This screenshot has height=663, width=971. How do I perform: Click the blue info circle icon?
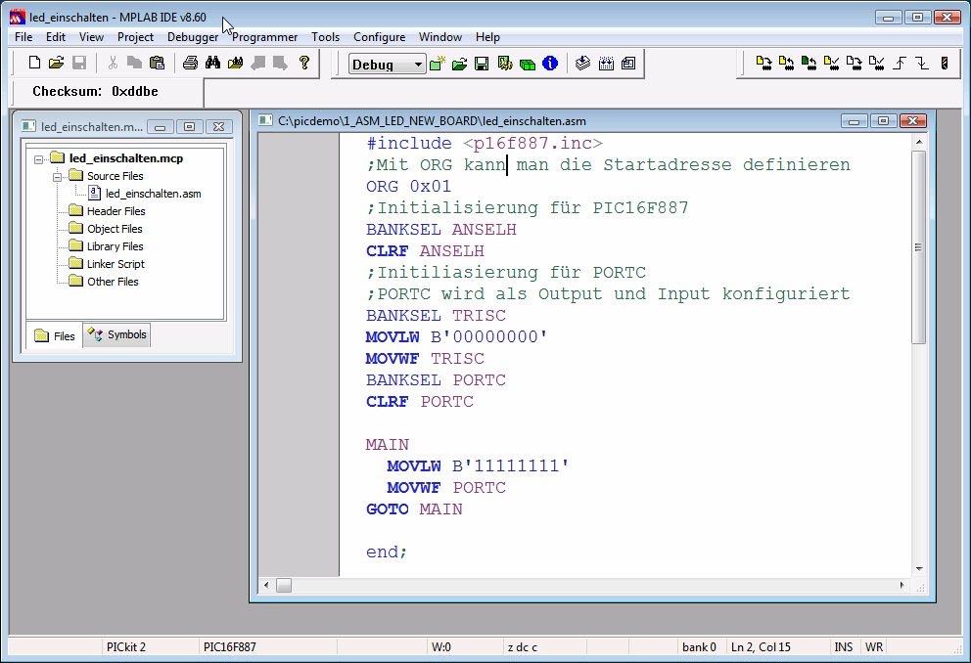pos(550,64)
